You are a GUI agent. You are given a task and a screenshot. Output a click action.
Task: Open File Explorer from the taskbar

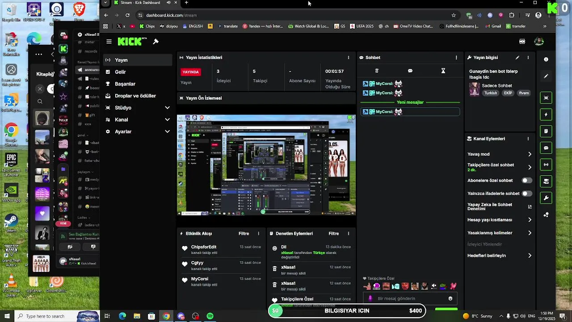[137, 316]
